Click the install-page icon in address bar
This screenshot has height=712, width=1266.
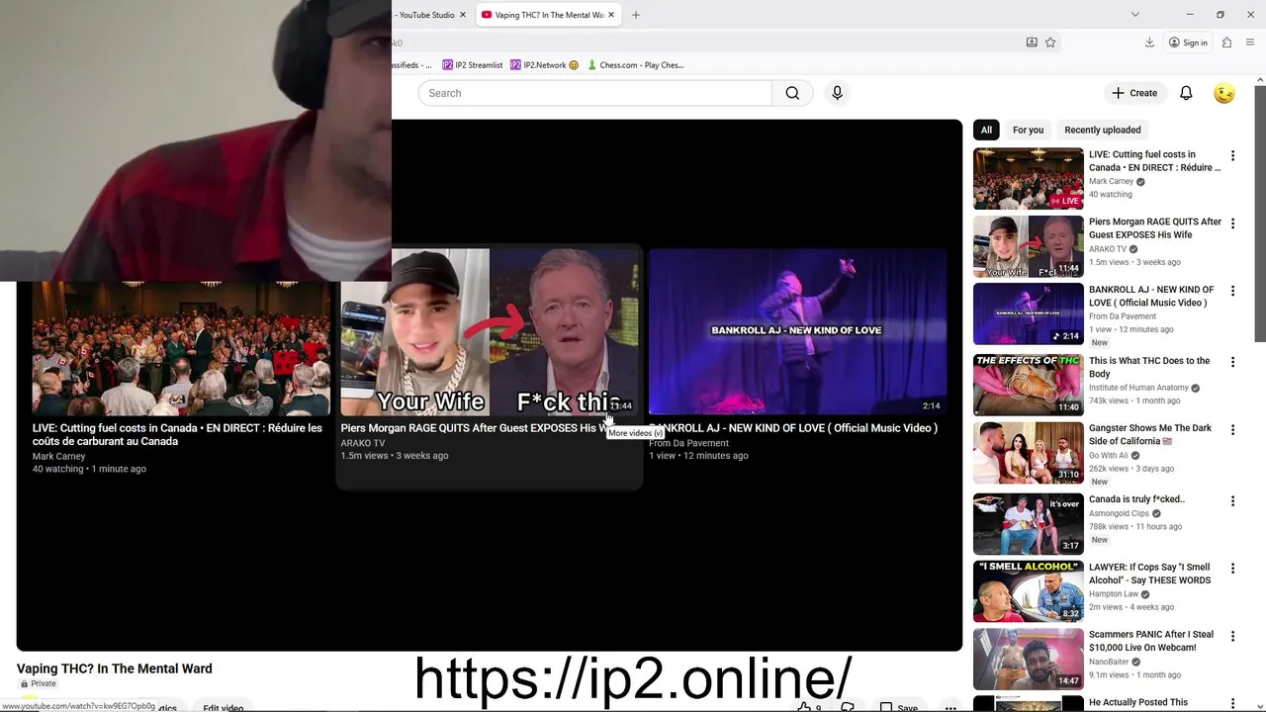(1032, 43)
